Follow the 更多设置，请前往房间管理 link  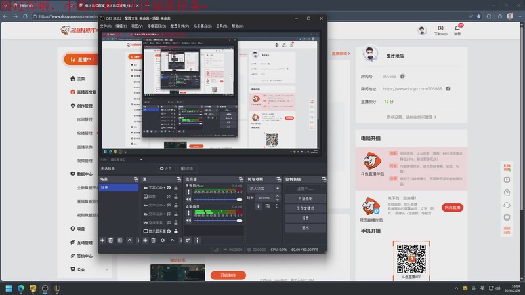click(411, 117)
